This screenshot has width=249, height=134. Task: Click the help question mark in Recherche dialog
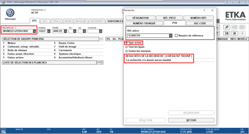pos(204,10)
